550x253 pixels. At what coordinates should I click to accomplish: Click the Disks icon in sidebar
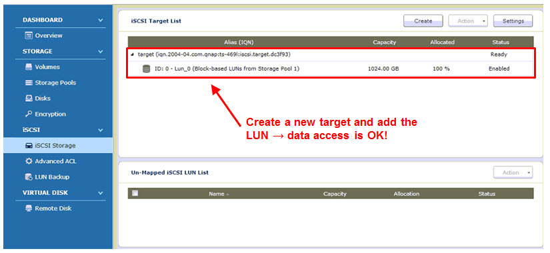pos(29,99)
